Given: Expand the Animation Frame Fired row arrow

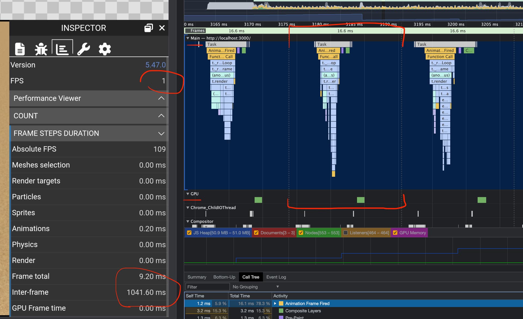Looking at the screenshot, I should point(275,303).
